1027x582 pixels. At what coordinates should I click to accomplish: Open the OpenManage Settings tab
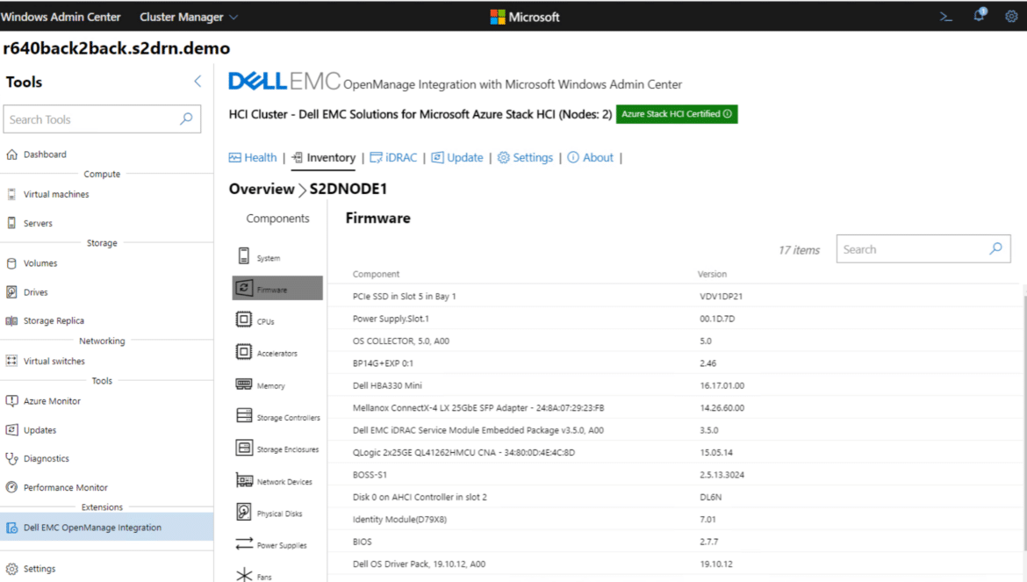[x=525, y=158]
